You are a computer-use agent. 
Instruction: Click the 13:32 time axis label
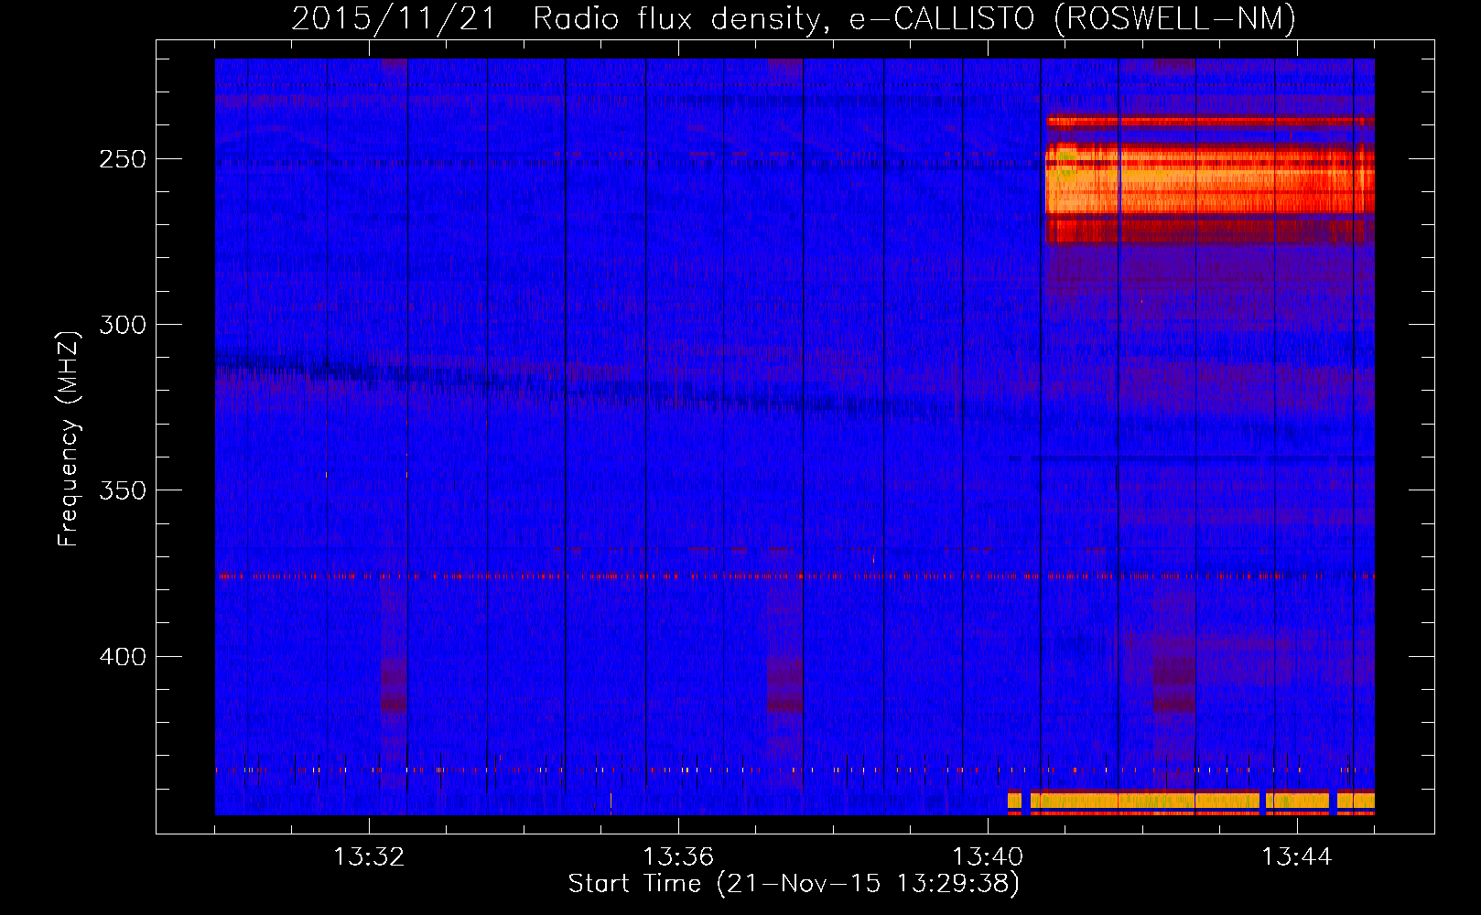369,857
